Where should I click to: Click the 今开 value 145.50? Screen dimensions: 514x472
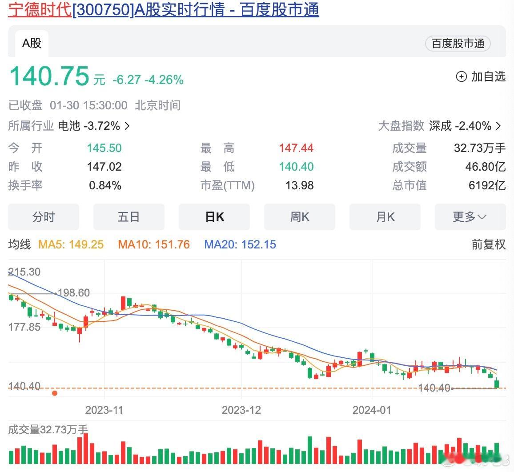pos(104,148)
